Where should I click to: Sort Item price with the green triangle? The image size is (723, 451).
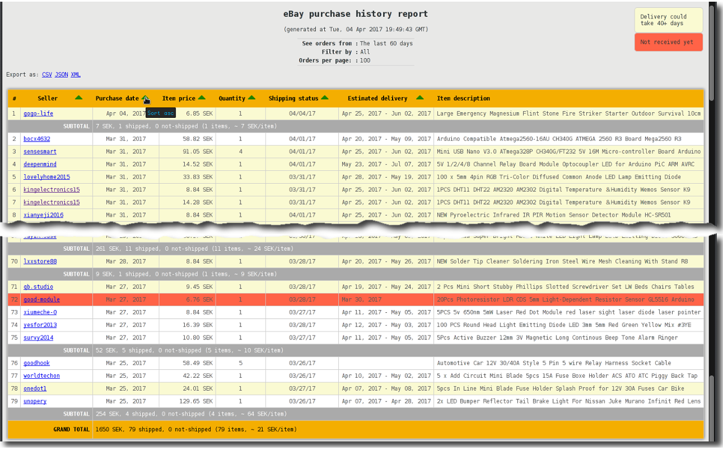(x=202, y=98)
